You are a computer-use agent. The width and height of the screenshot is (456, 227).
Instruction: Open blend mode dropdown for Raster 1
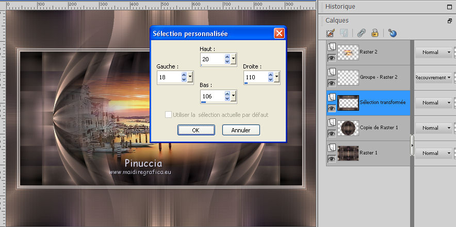[x=433, y=153]
